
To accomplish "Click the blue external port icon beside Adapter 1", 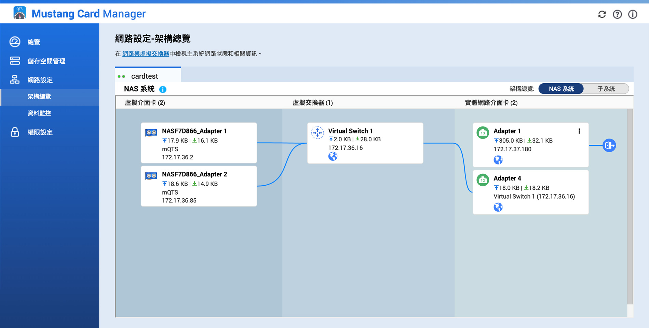I will click(609, 145).
